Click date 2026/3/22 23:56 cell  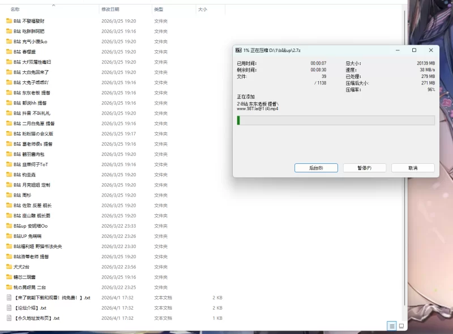click(119, 267)
